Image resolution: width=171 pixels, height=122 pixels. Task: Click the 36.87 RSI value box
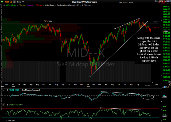[165, 116]
